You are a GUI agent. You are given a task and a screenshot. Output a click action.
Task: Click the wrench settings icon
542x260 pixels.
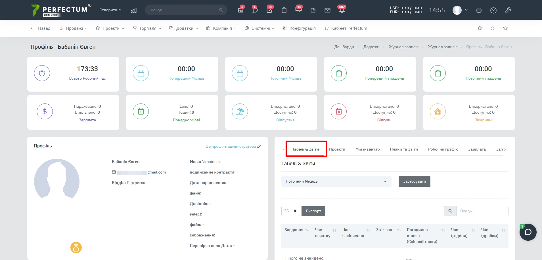(508, 10)
